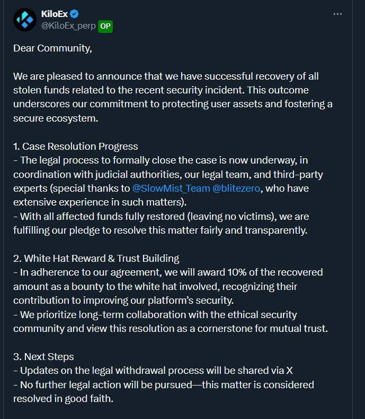Open the @SlowMist_Team mention
Viewport: 365px width, 419px height.
pyautogui.click(x=171, y=189)
